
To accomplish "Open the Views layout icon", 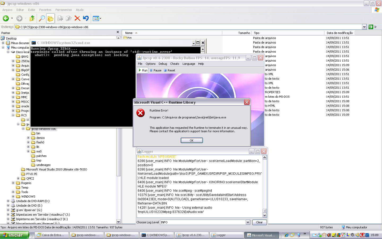I will pyautogui.click(x=96, y=18).
